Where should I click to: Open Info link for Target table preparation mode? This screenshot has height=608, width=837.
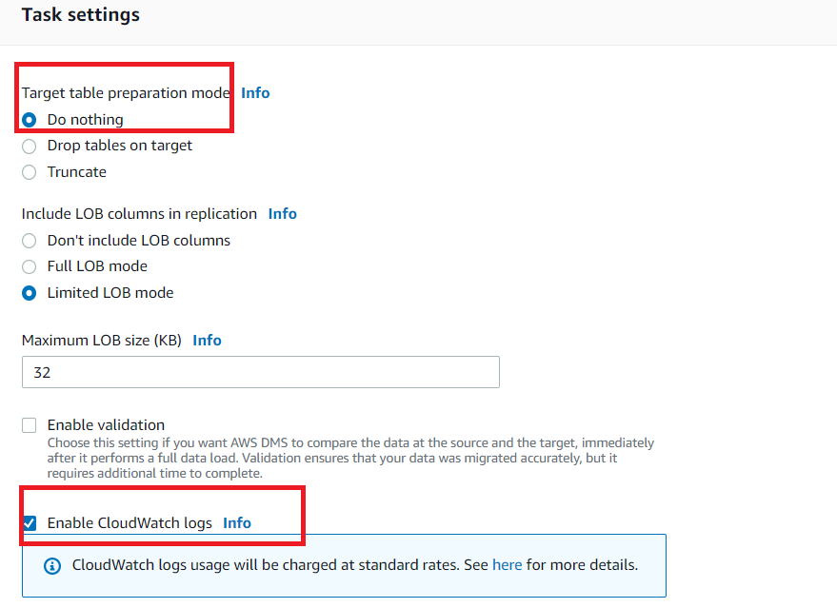[255, 93]
